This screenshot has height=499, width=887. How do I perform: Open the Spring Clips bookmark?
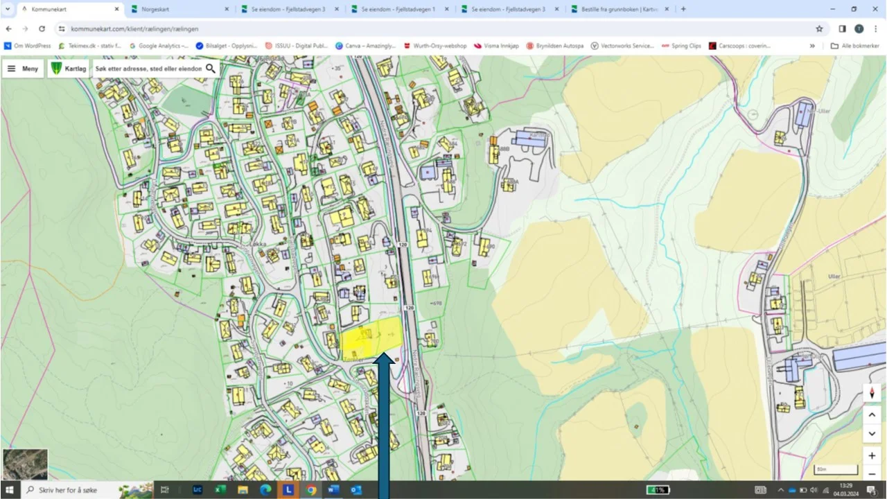point(681,46)
